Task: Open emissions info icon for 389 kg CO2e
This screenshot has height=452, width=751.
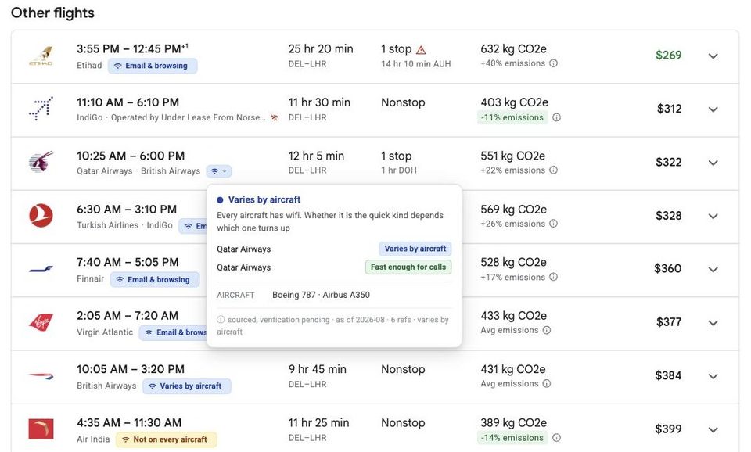Action: pos(556,438)
